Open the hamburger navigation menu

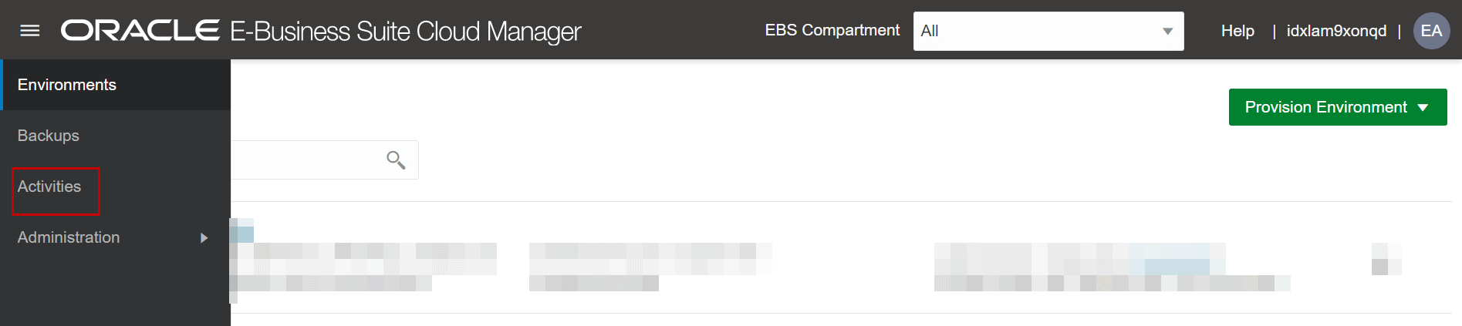[29, 31]
